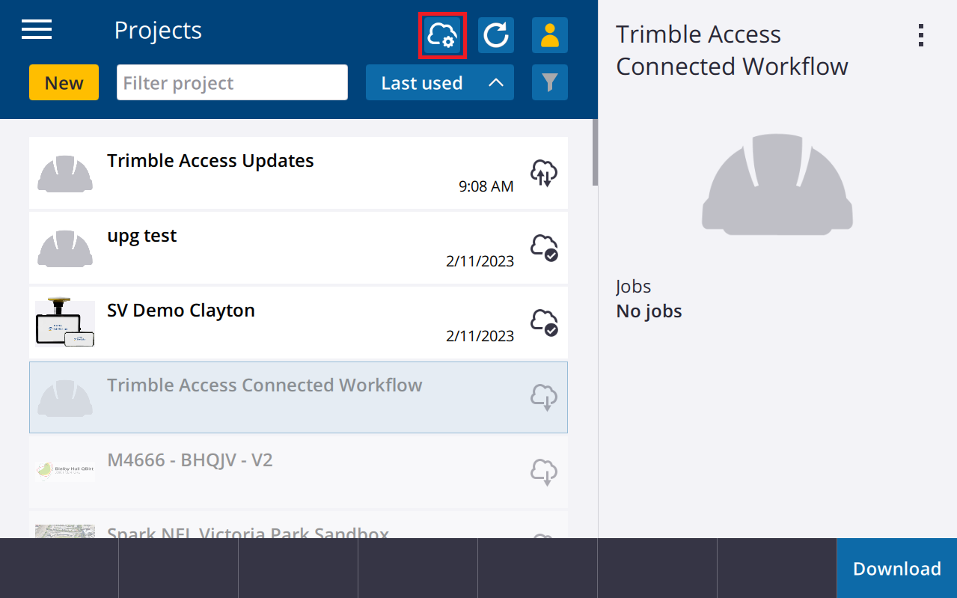The width and height of the screenshot is (957, 598).
Task: Click the synced cloud icon on SV Demo Clayton
Action: tap(544, 323)
